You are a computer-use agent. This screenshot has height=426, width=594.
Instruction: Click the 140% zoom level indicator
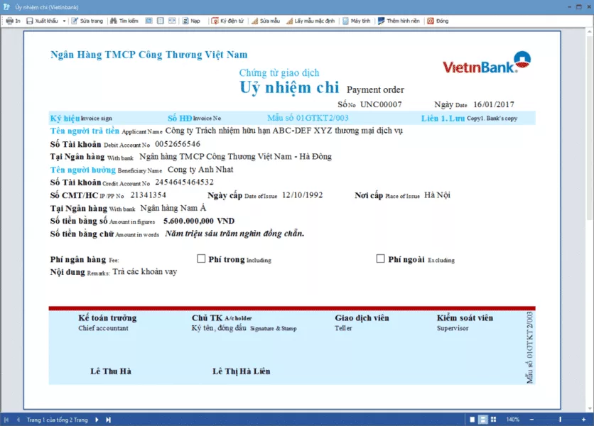(x=513, y=420)
